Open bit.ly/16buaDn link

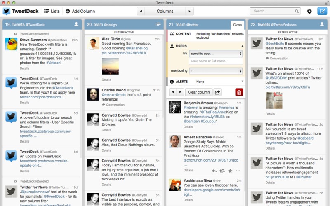coord(277,177)
